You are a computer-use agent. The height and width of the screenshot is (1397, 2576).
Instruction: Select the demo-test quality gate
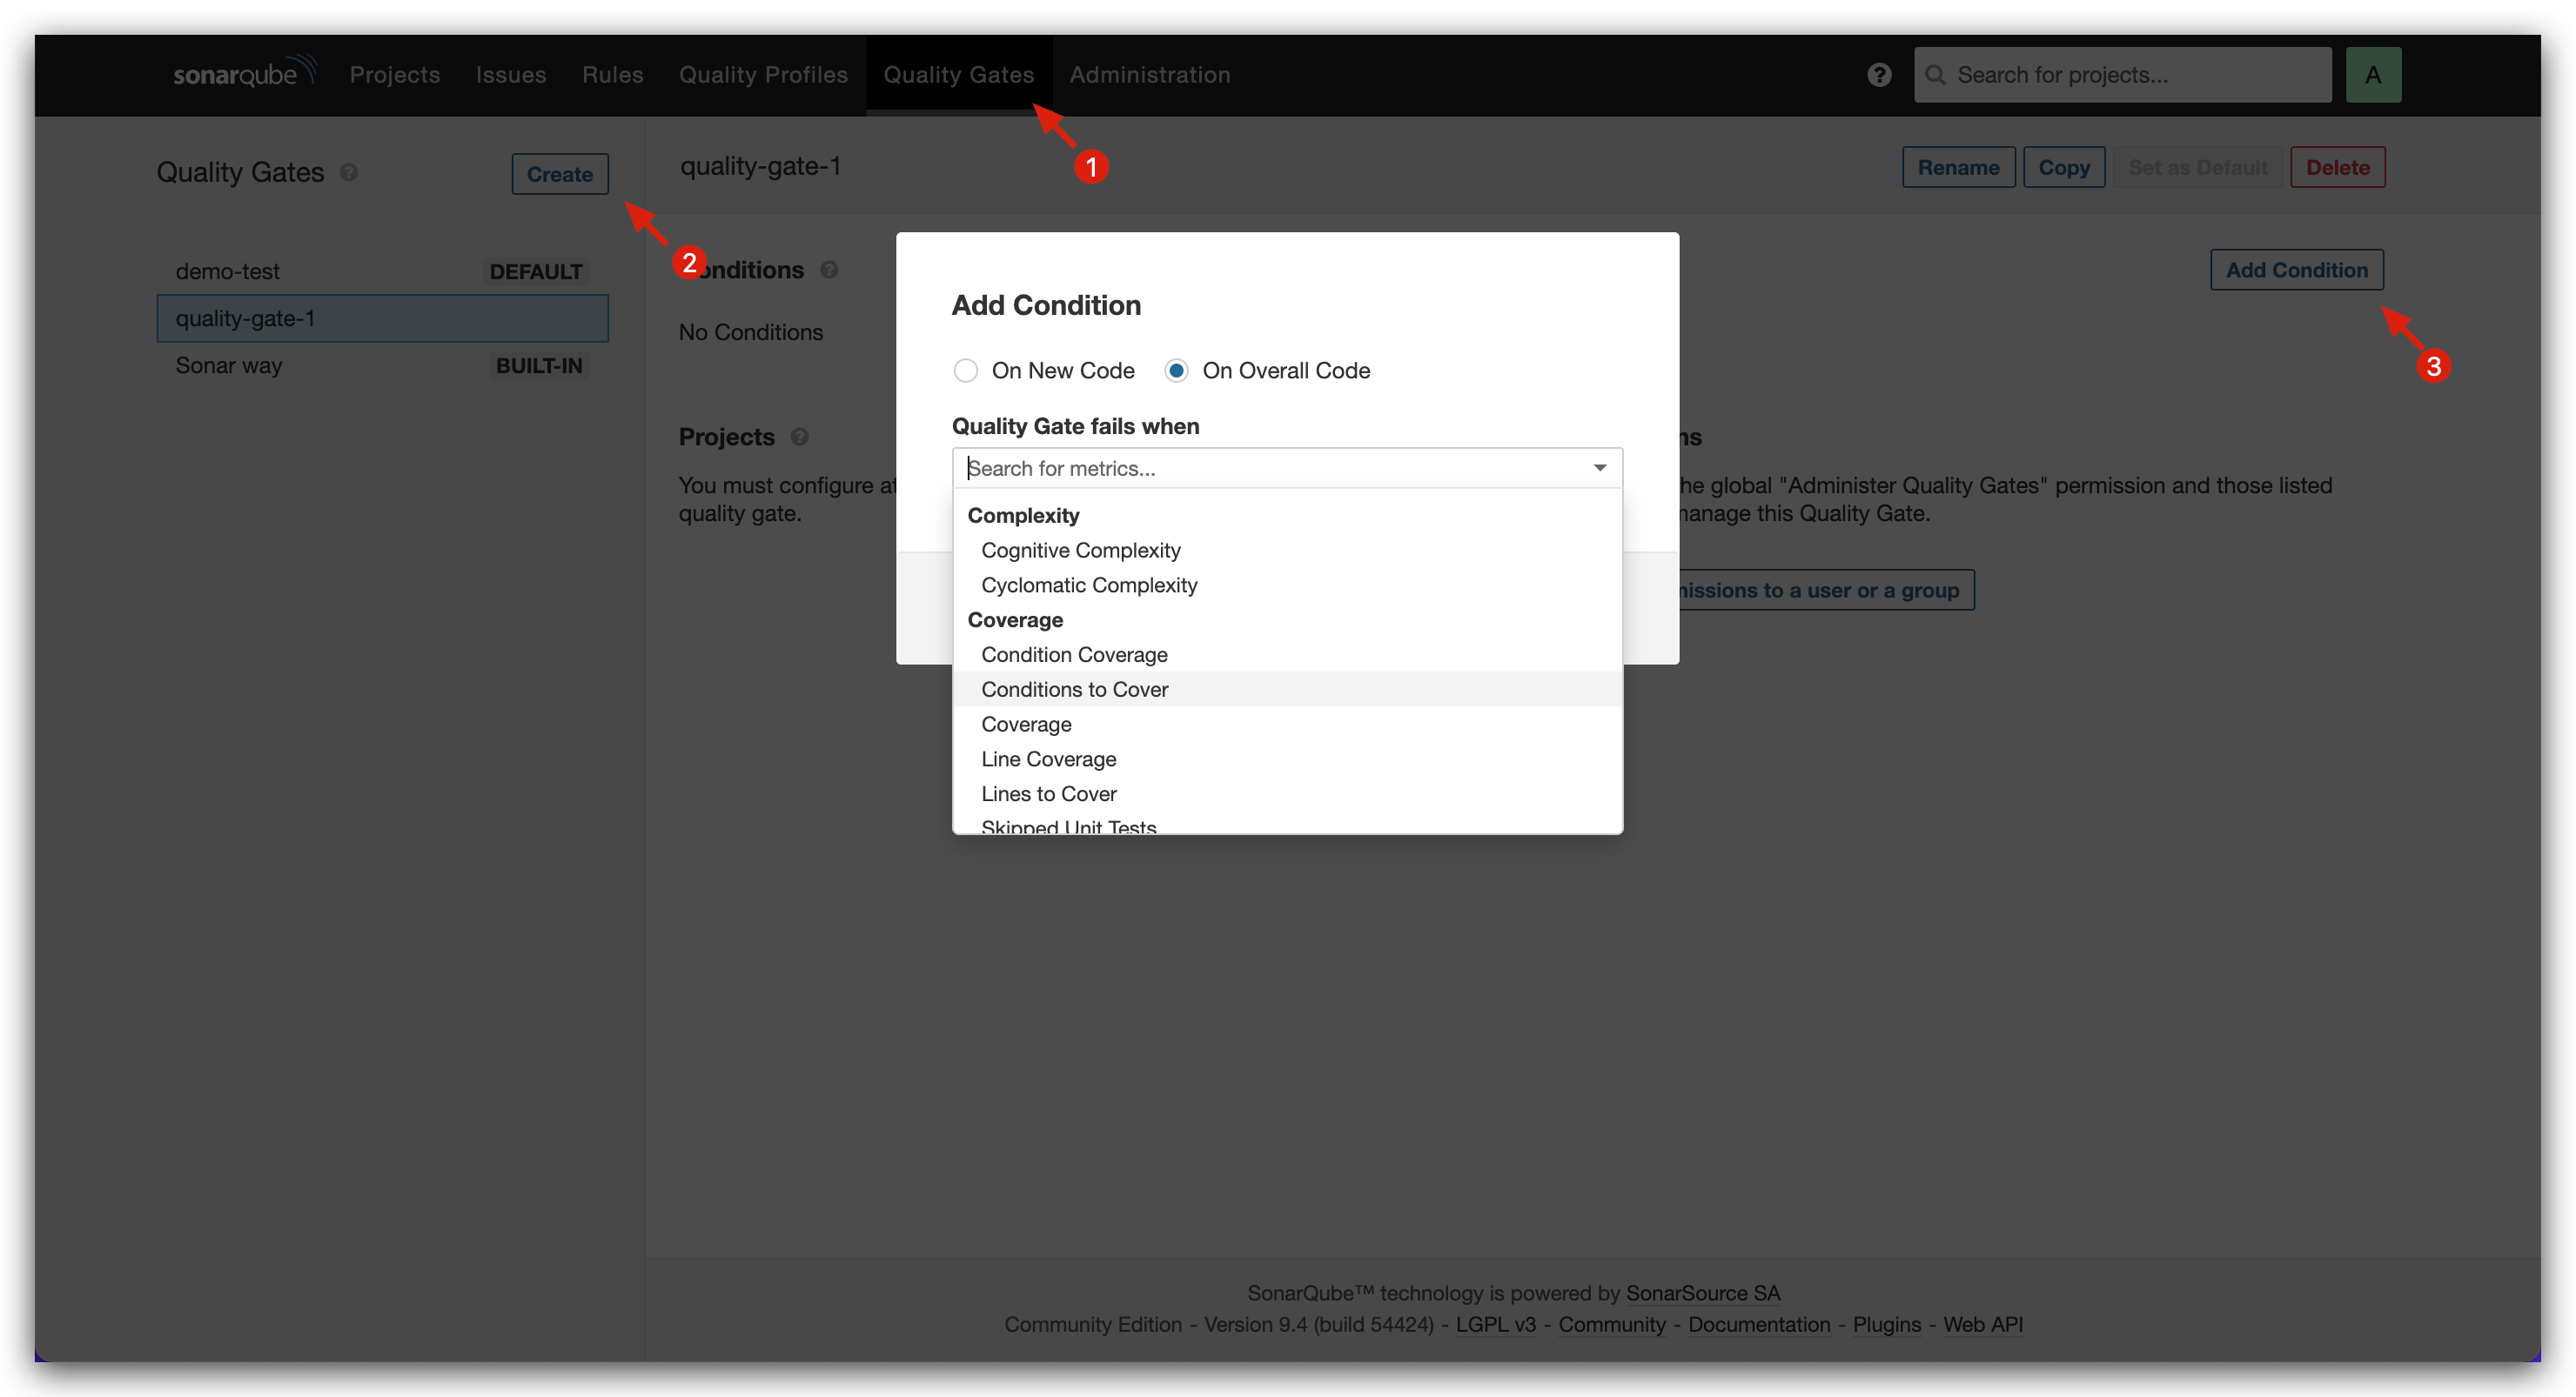[382, 271]
